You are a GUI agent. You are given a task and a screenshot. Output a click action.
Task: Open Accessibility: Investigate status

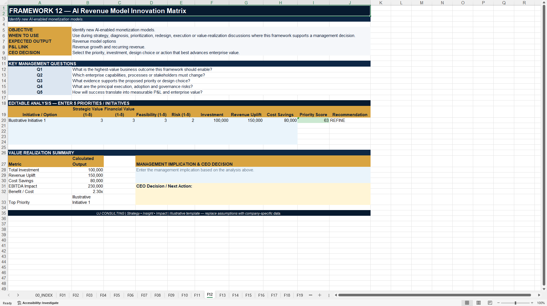(38, 303)
